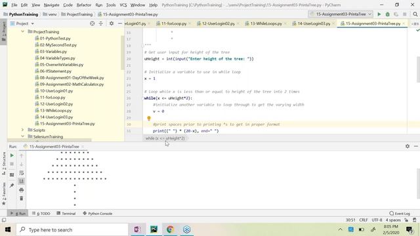This screenshot has height=236, width=420.
Task: Collapse the SeleniumTraining folder
Action: [22, 136]
